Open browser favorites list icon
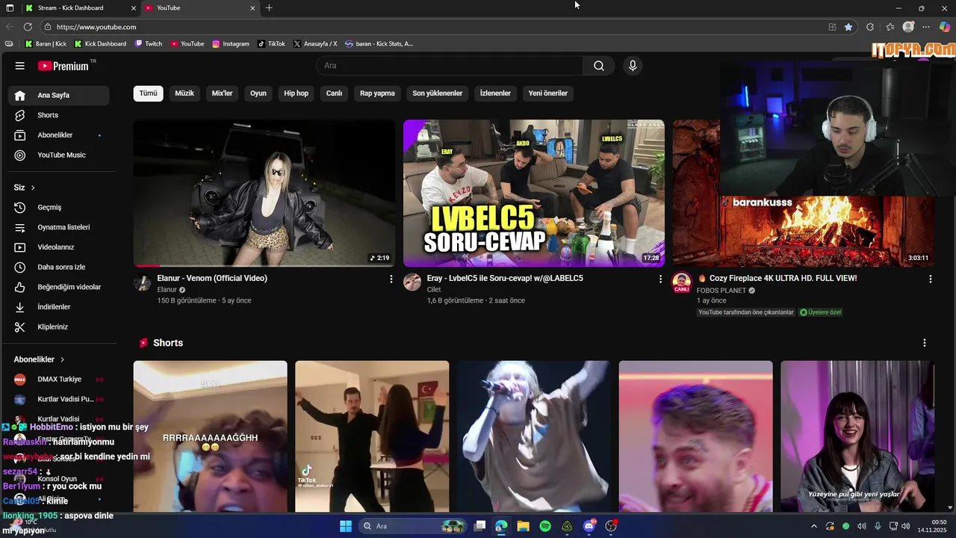956x538 pixels. coord(890,27)
